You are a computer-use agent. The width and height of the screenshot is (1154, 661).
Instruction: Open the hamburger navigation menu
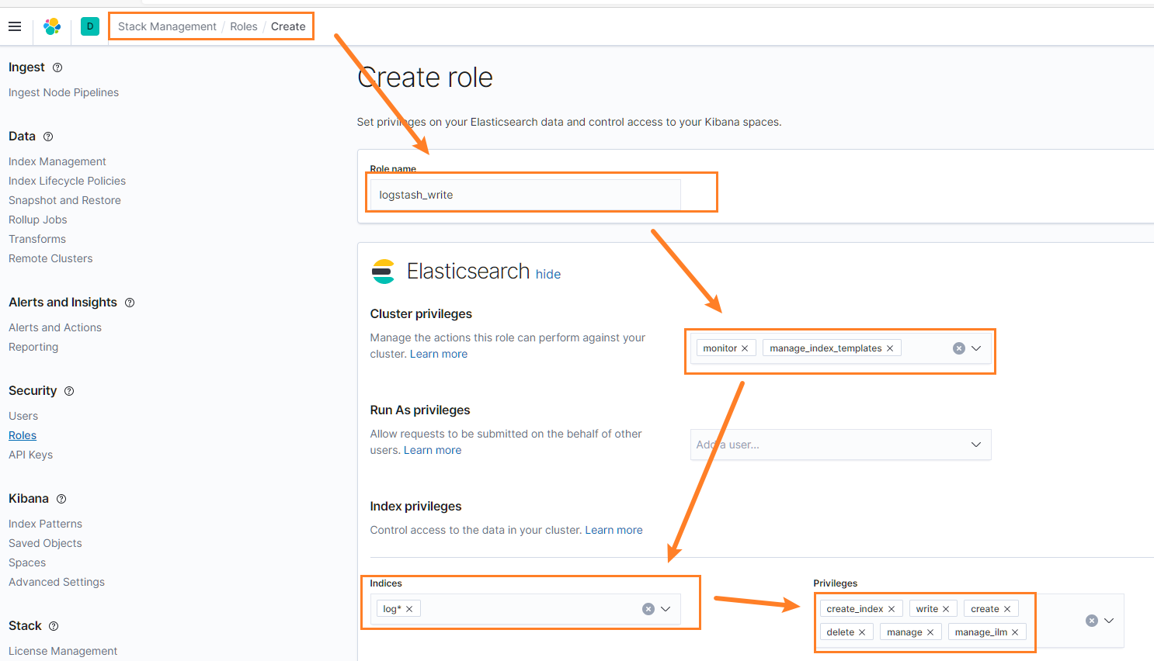click(15, 26)
